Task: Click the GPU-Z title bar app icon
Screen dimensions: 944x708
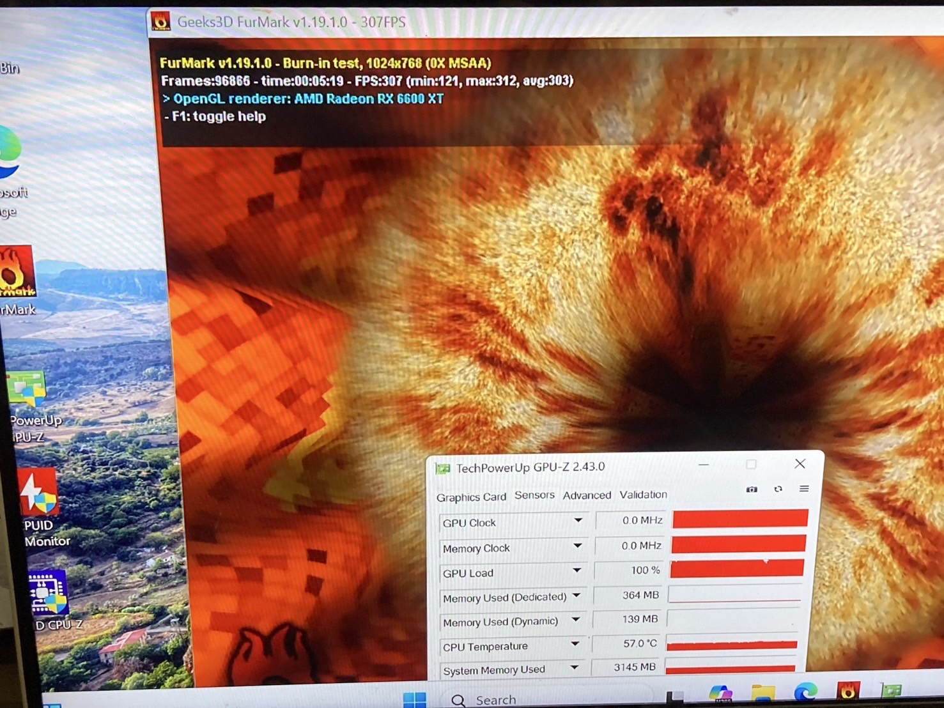Action: (x=442, y=469)
